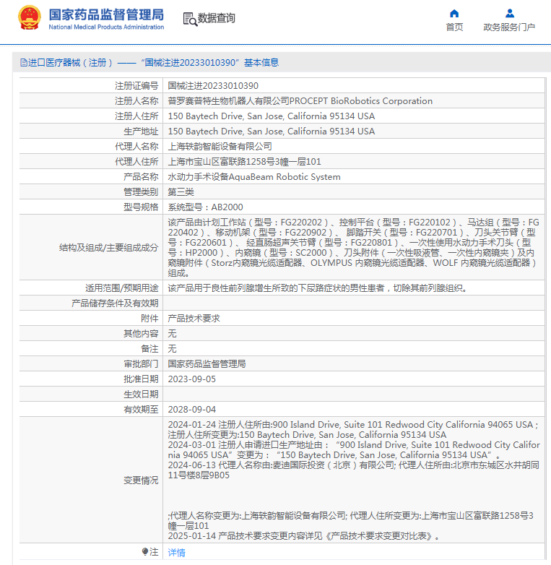The width and height of the screenshot is (551, 565).
Task: Click the 国家药品监督管理局 header title
Action: pos(106,14)
